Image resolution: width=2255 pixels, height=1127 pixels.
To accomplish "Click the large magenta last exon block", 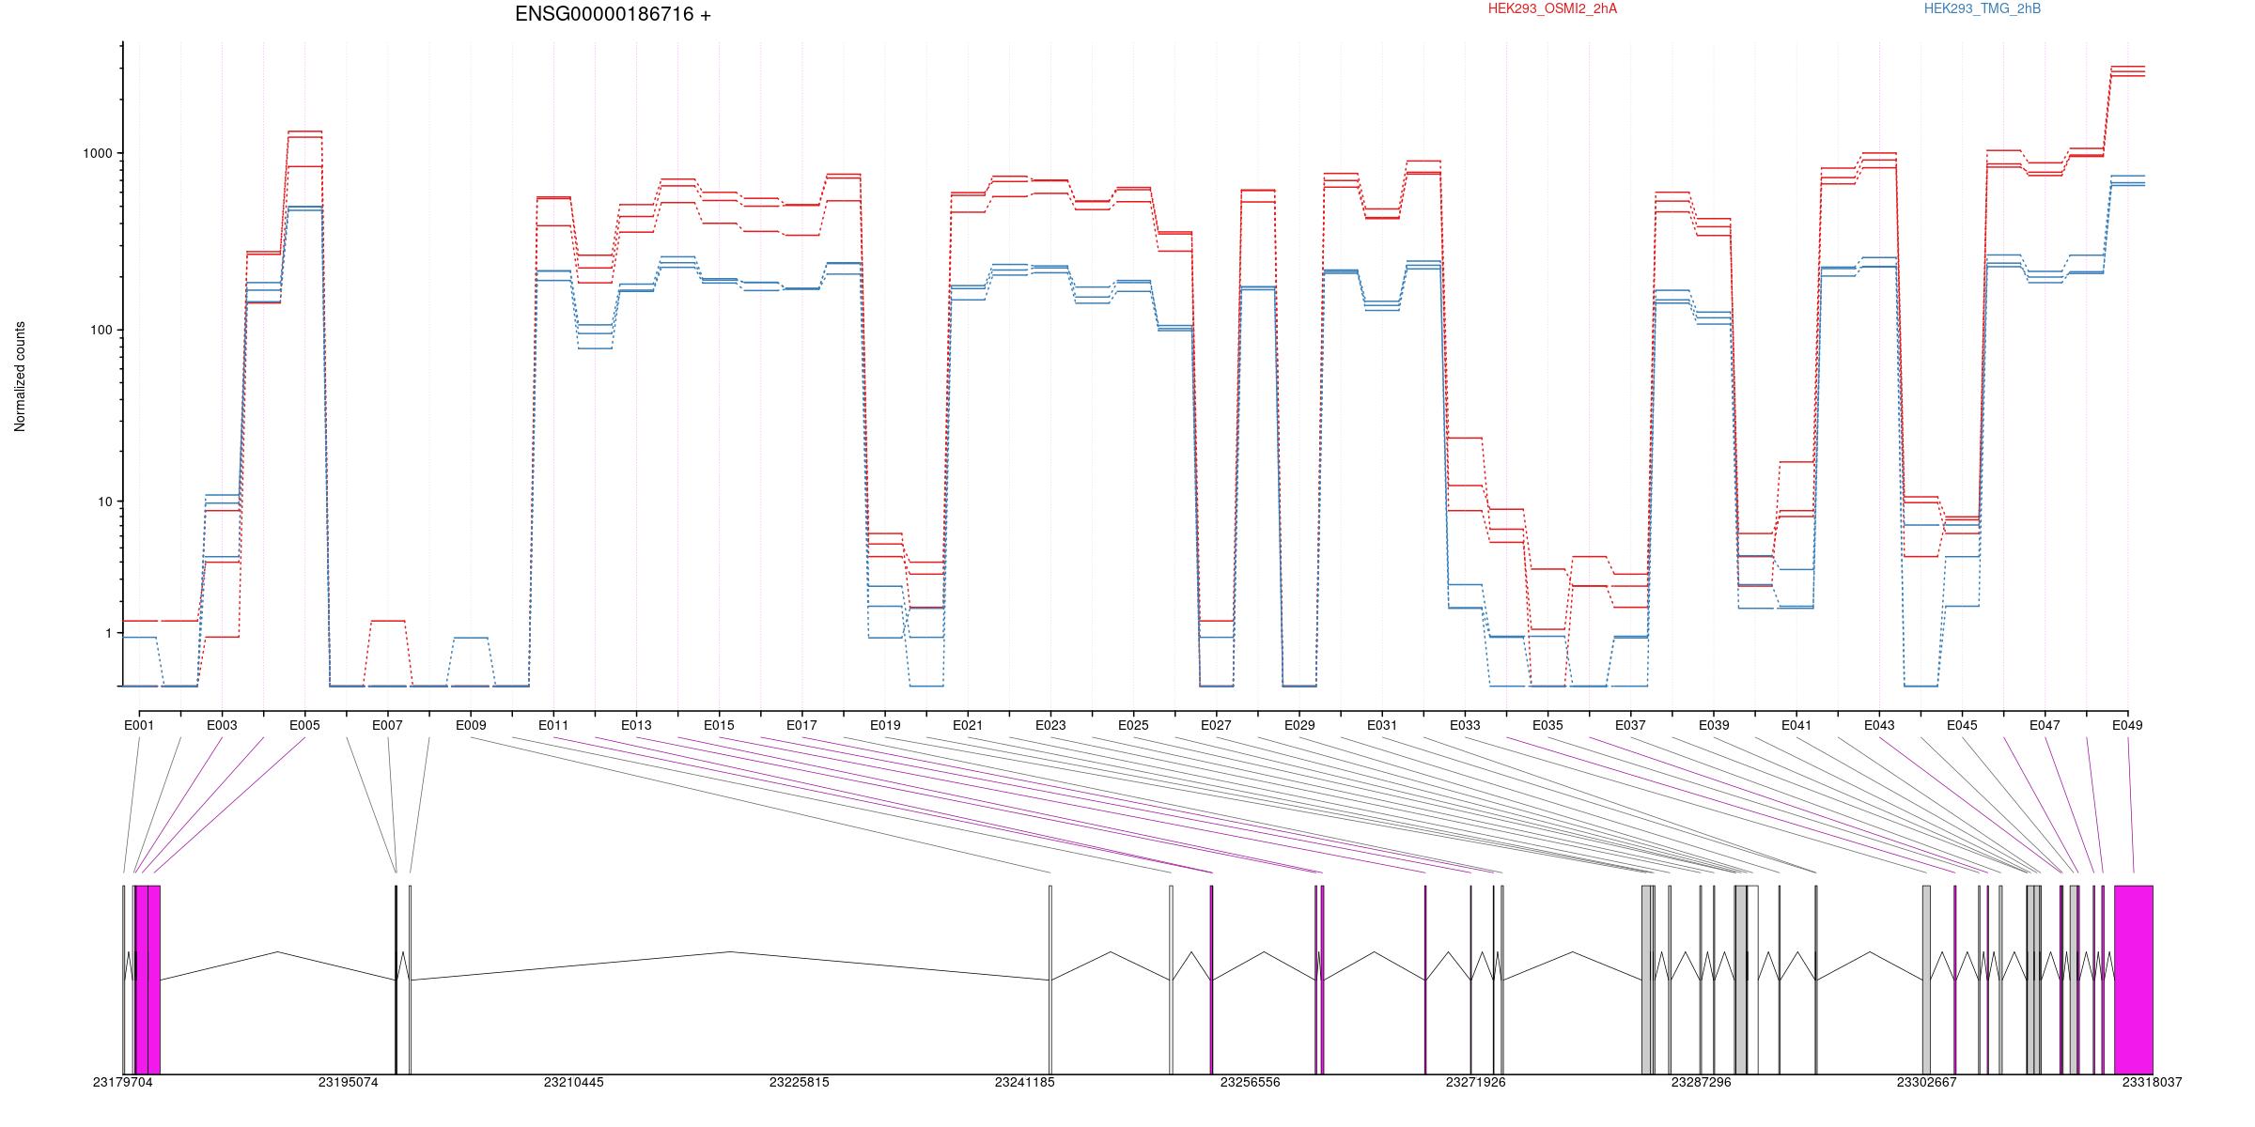I will click(x=2134, y=980).
